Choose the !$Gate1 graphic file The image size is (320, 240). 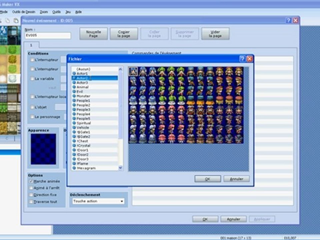pos(95,132)
